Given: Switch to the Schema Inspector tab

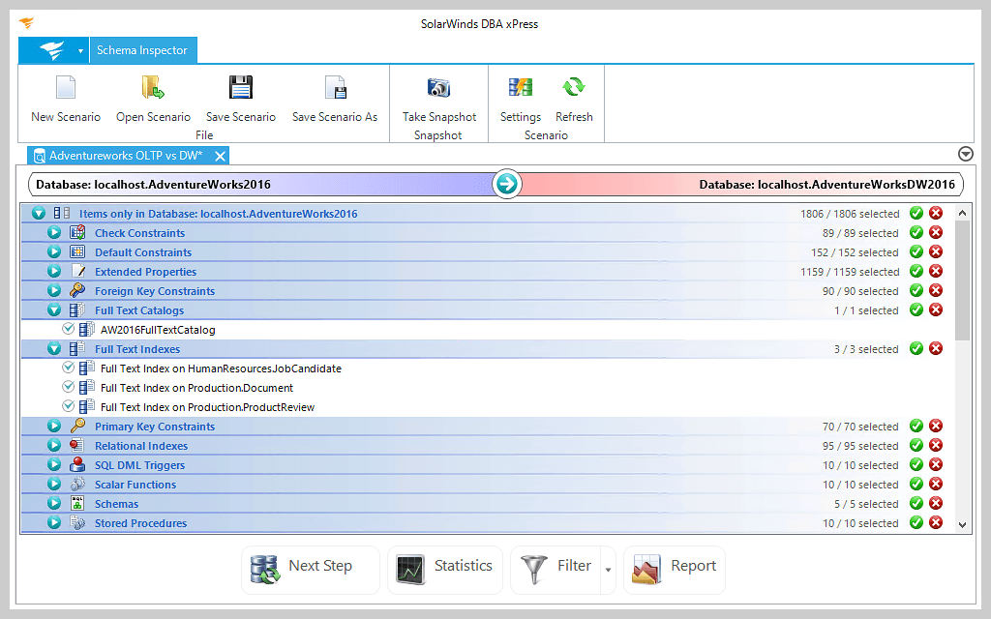Looking at the screenshot, I should point(143,49).
